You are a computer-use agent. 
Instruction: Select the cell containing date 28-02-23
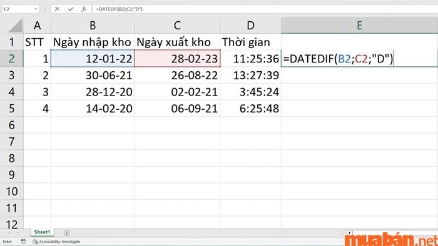(x=177, y=59)
